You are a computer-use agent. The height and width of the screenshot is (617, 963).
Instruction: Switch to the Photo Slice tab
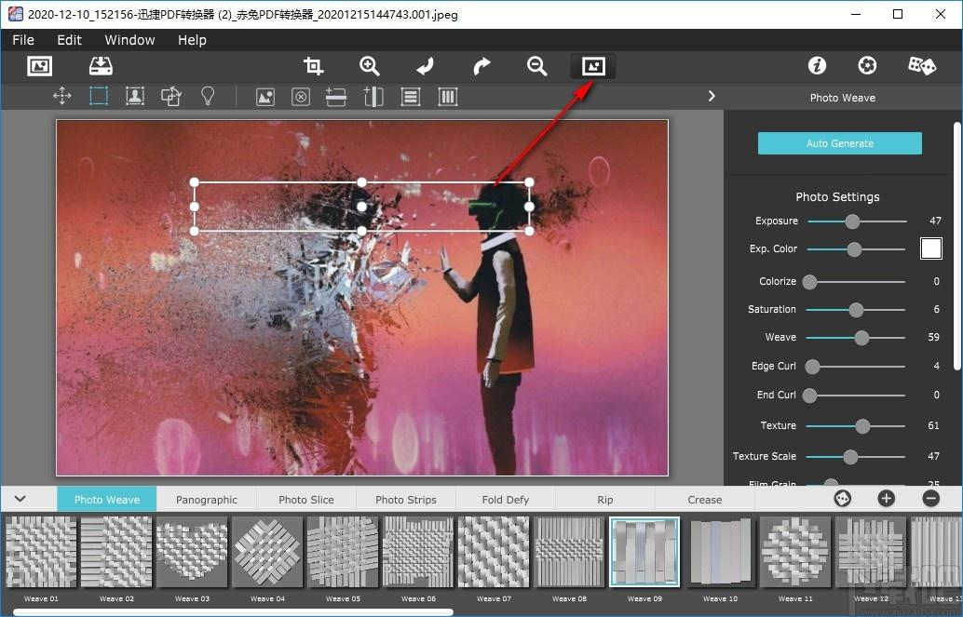tap(305, 499)
